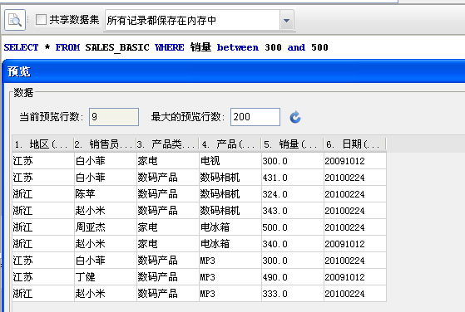Click the 20091012 date in the 电视 row
This screenshot has width=465, height=312.
tap(355, 161)
